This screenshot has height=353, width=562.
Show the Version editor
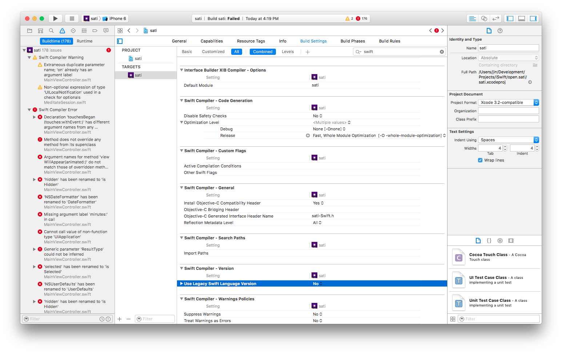coord(495,19)
